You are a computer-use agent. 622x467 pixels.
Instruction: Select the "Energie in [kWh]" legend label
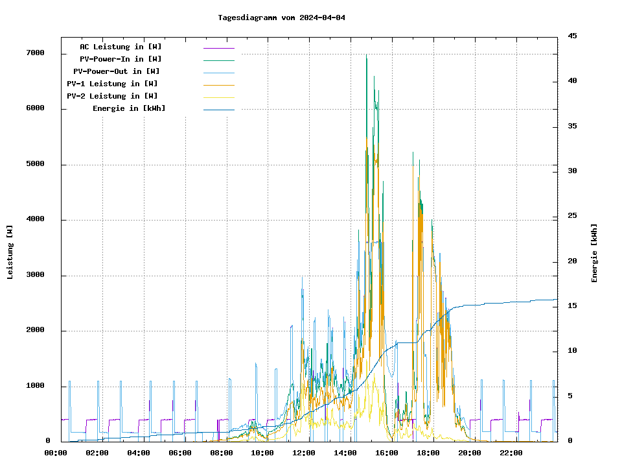129,108
